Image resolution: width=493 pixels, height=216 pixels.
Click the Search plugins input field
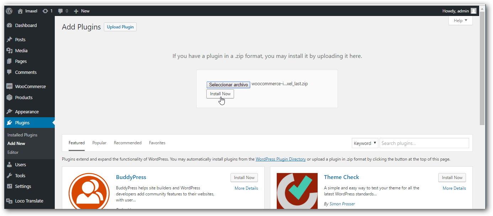424,143
